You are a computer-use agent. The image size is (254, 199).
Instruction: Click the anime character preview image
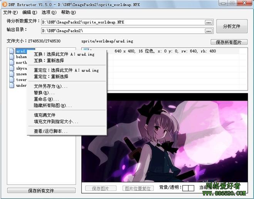click(x=165, y=138)
